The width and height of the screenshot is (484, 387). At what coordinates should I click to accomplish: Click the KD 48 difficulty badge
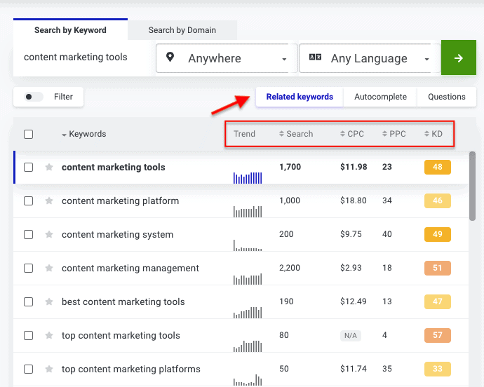click(x=437, y=168)
